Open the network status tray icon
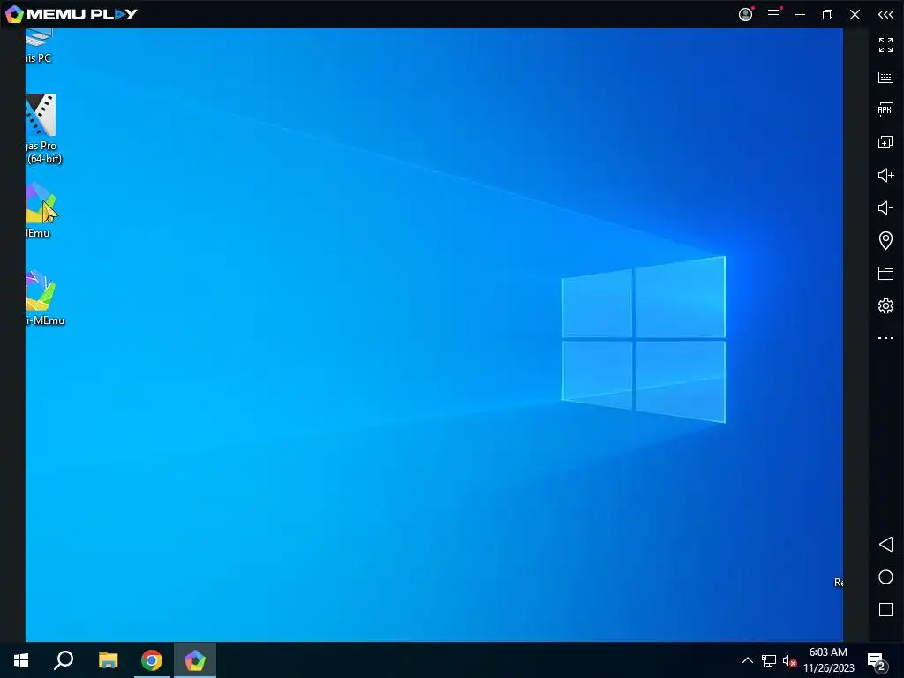Screen dimensions: 904x678 click(769, 660)
